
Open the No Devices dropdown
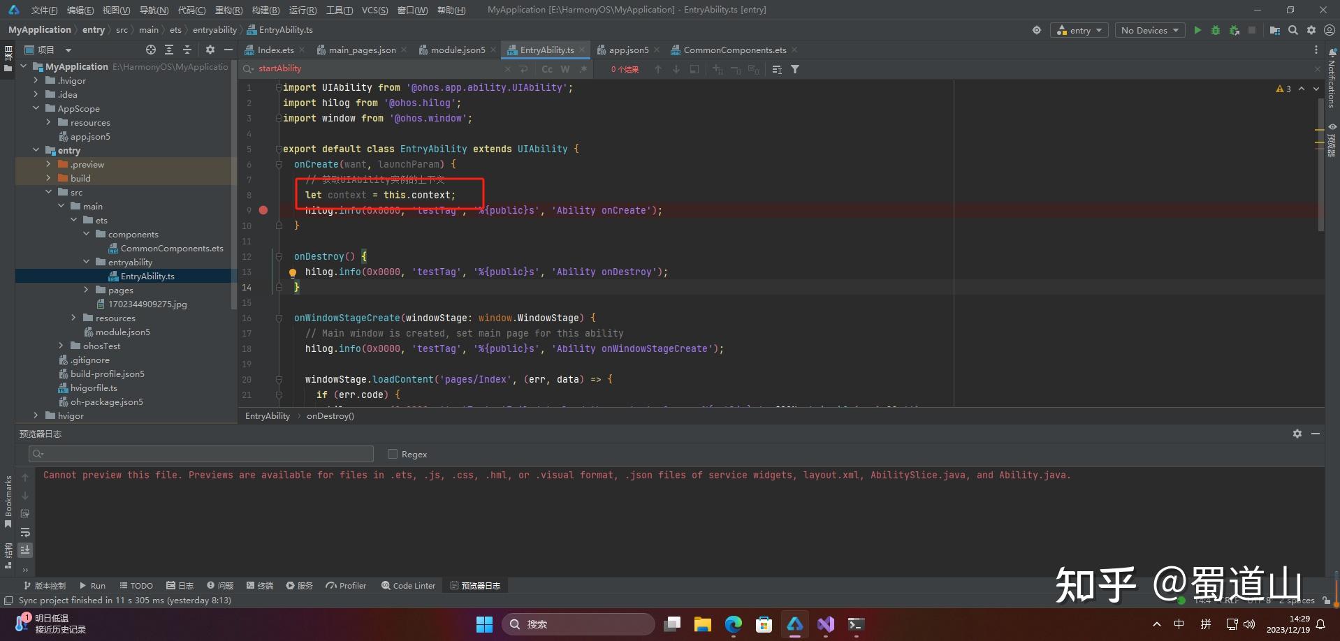pos(1149,30)
